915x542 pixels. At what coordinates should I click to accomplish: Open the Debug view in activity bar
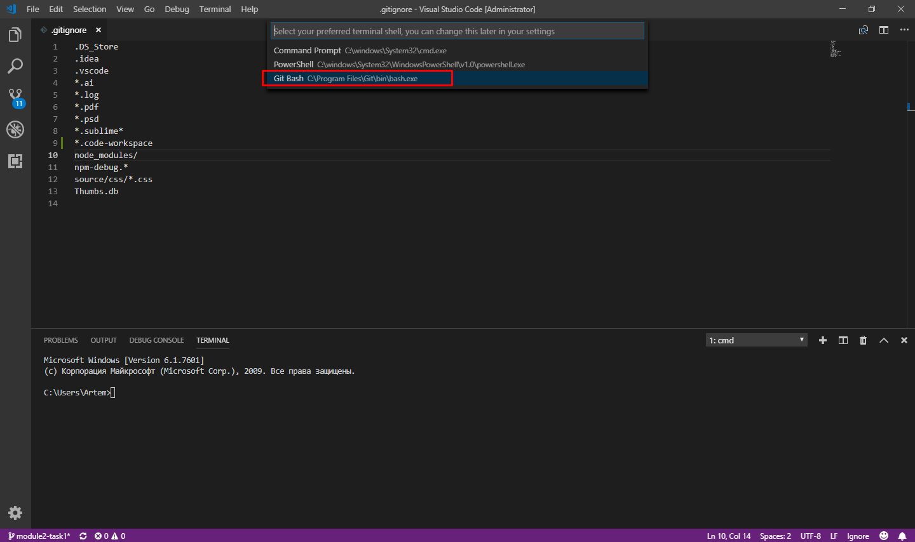click(x=15, y=129)
